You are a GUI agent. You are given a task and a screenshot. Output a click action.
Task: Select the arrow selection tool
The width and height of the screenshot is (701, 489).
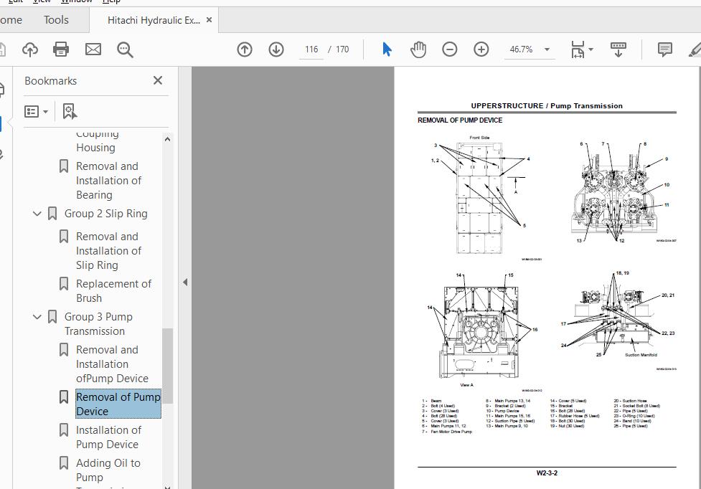[386, 49]
